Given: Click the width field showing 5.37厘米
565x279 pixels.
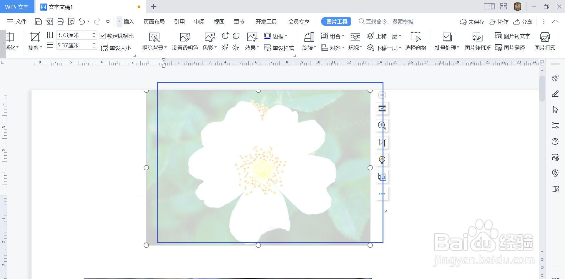Looking at the screenshot, I should pyautogui.click(x=74, y=45).
